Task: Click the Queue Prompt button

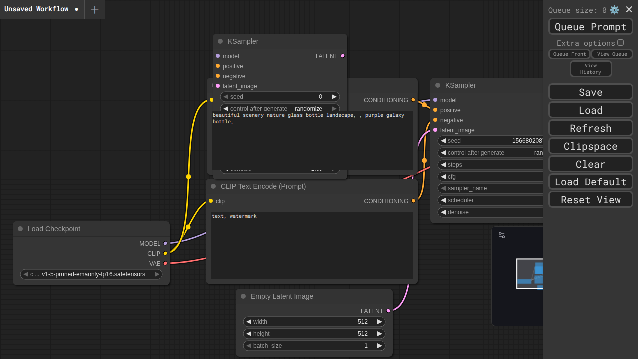Action: 590,27
